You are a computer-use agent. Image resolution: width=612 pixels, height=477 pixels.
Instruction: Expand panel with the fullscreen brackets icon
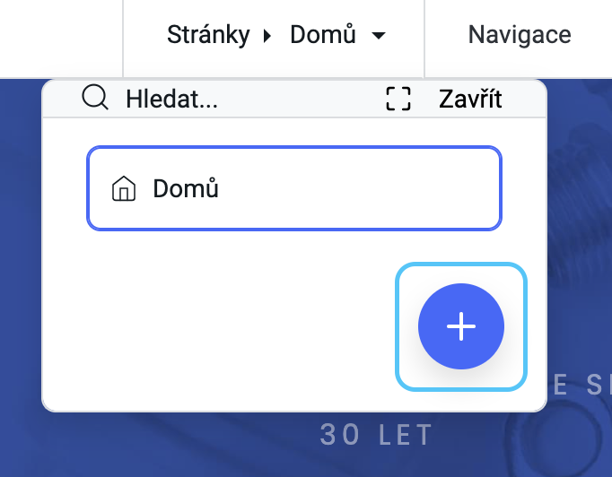tap(398, 99)
